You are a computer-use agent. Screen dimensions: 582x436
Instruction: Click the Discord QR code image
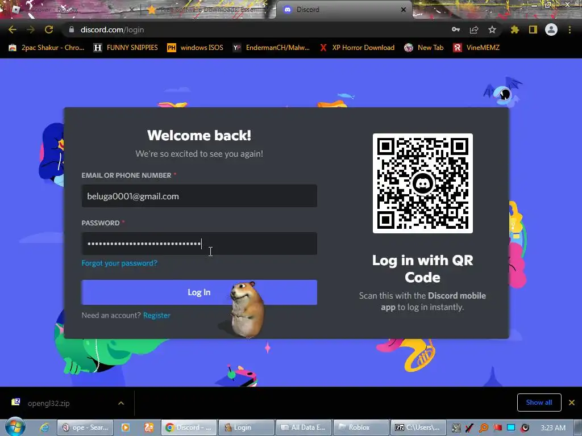[x=423, y=183]
